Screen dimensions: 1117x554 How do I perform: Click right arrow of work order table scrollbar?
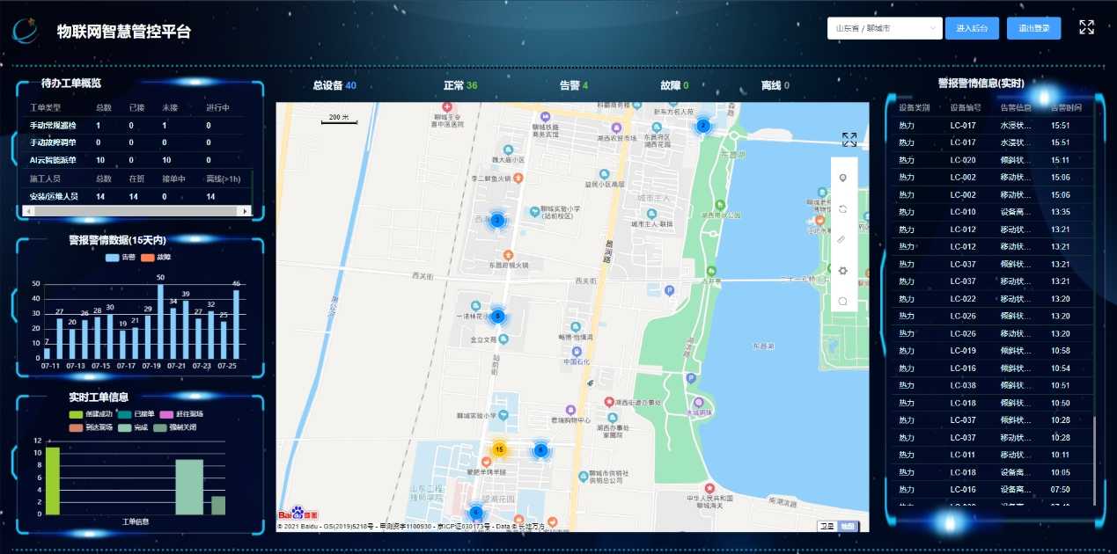point(246,211)
